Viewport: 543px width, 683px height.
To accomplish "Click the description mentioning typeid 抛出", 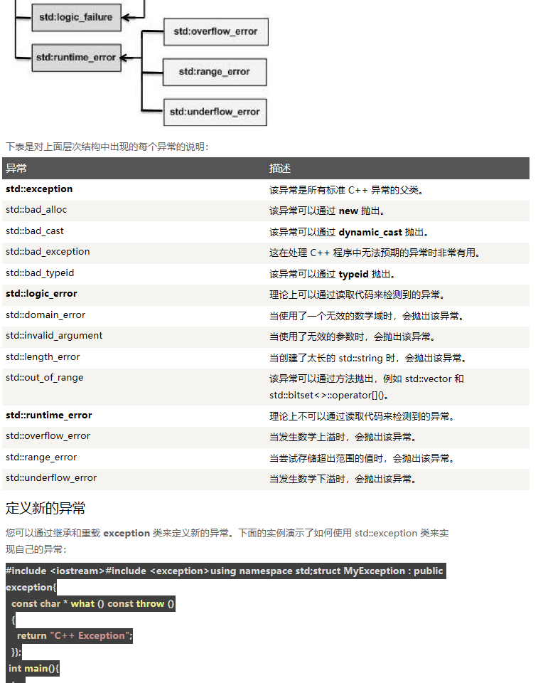I will tap(332, 275).
